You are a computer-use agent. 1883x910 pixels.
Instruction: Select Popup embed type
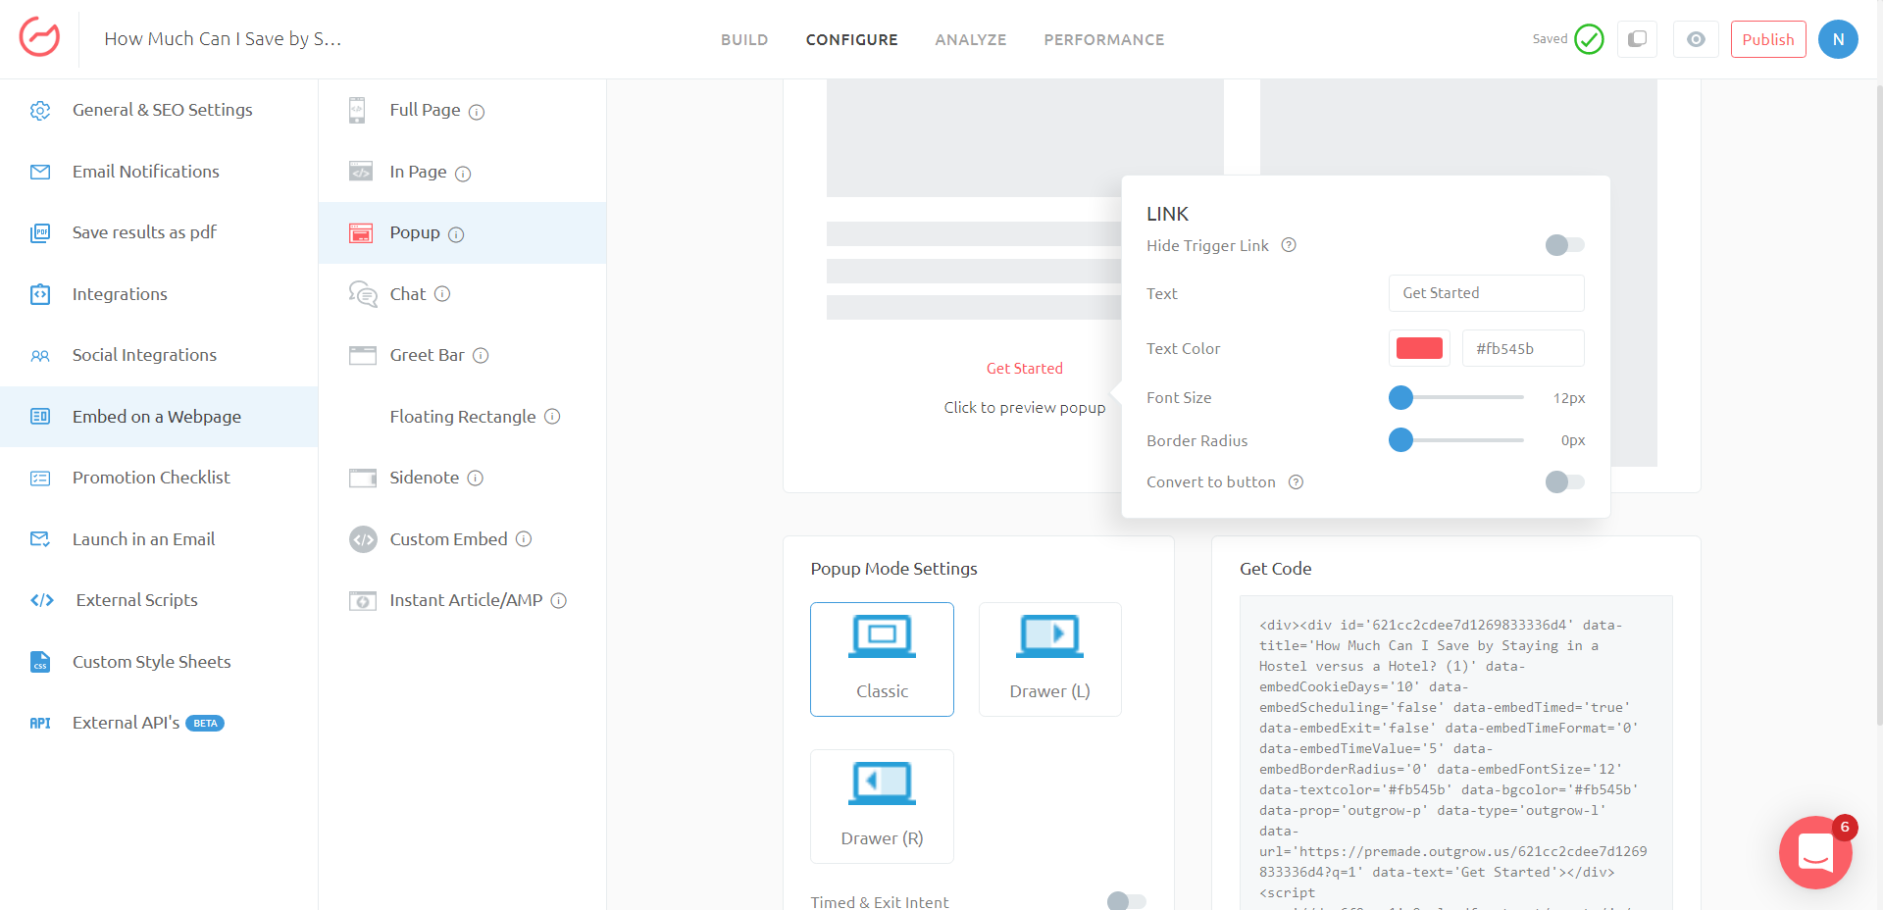462,232
